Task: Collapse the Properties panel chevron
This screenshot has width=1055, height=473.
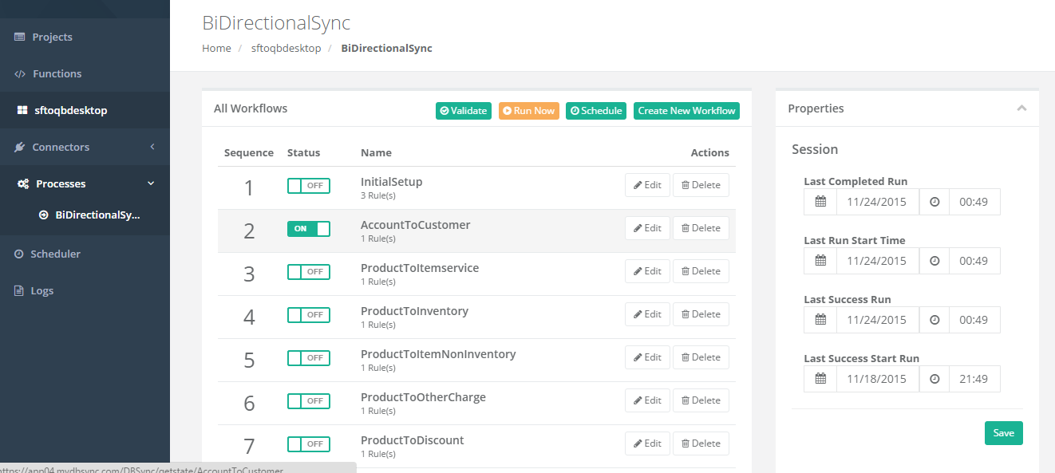Action: click(x=1021, y=108)
